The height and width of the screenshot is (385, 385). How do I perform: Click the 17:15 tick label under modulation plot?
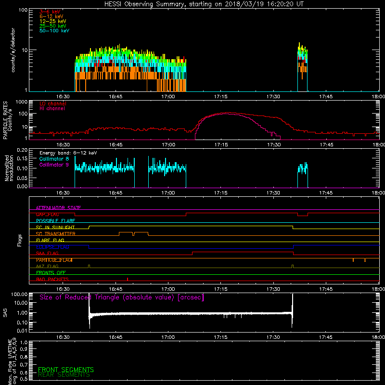[x=220, y=193]
